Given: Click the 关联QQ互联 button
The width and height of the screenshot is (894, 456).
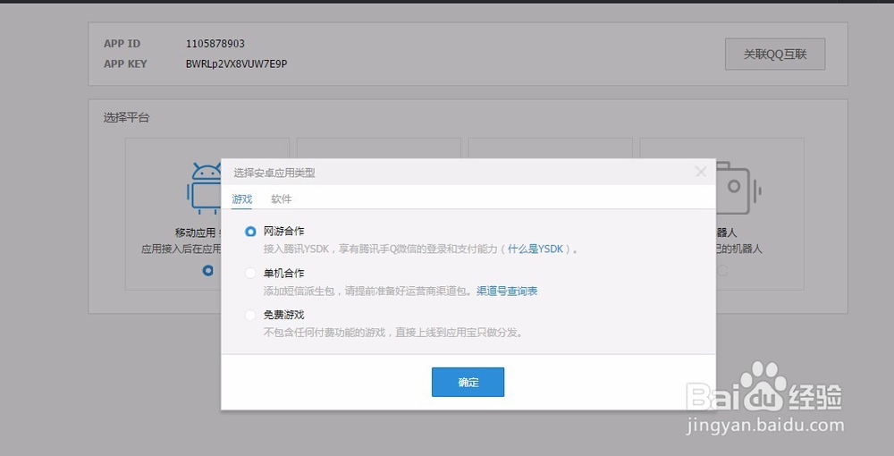Looking at the screenshot, I should click(775, 55).
